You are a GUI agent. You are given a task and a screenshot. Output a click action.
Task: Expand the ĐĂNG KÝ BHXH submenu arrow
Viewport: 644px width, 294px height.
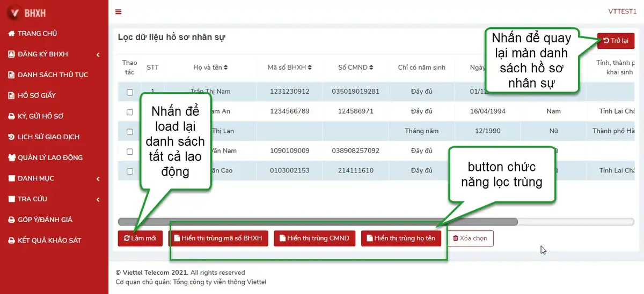(98, 55)
